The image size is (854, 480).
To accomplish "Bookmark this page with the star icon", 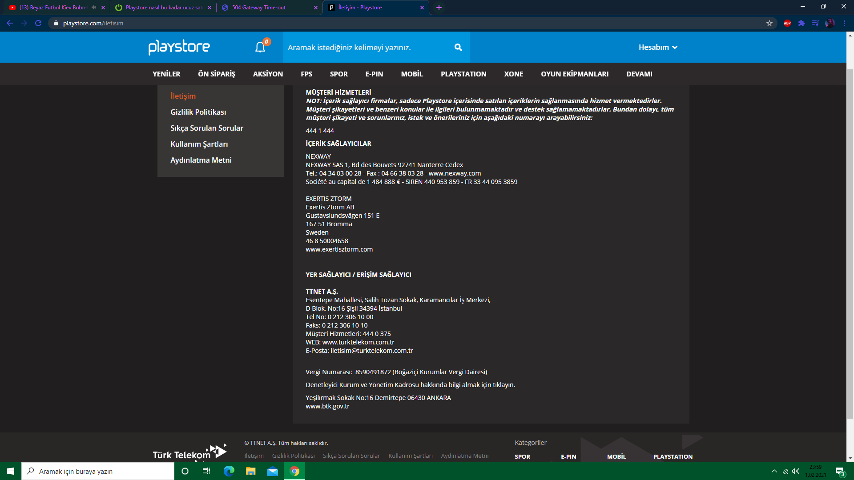I will [x=769, y=23].
